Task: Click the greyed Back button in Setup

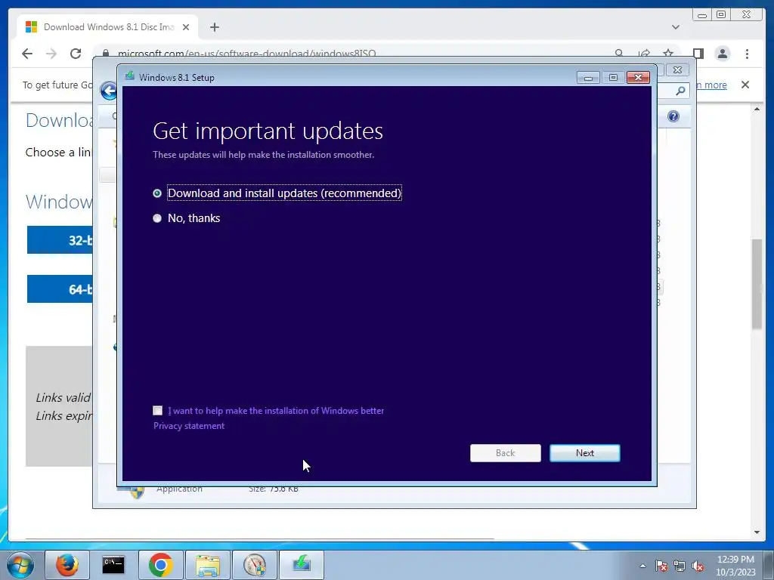Action: tap(505, 453)
